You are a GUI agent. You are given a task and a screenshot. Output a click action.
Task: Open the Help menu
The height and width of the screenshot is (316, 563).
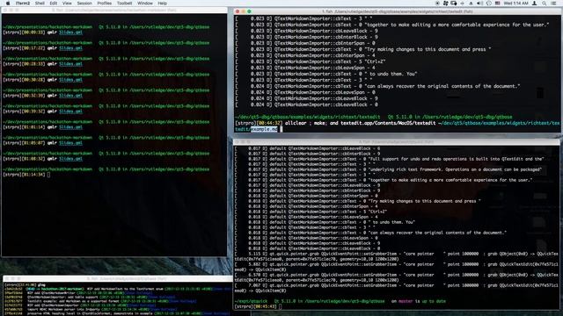tap(162, 4)
